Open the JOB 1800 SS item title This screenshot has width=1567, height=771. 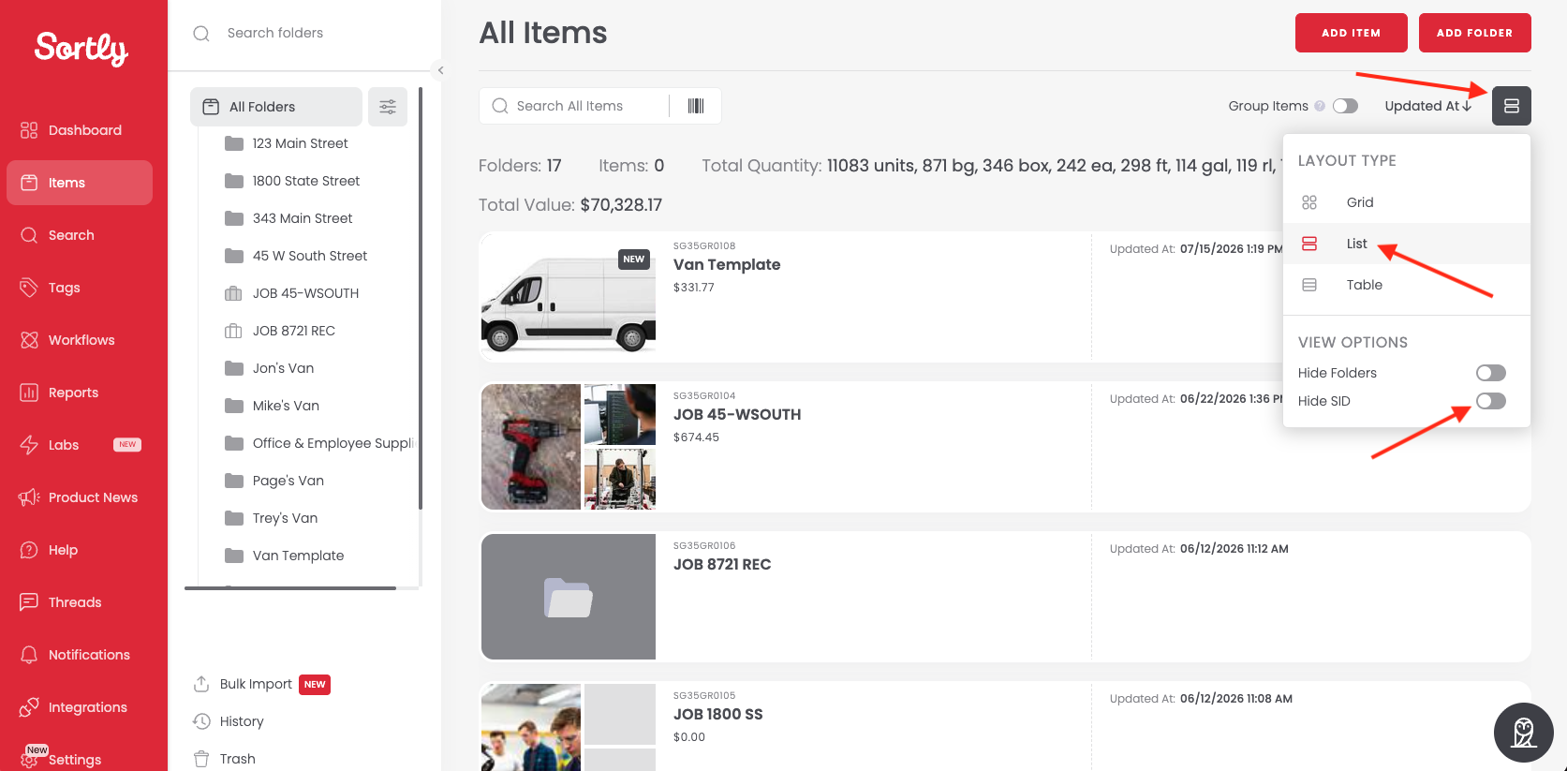718,714
